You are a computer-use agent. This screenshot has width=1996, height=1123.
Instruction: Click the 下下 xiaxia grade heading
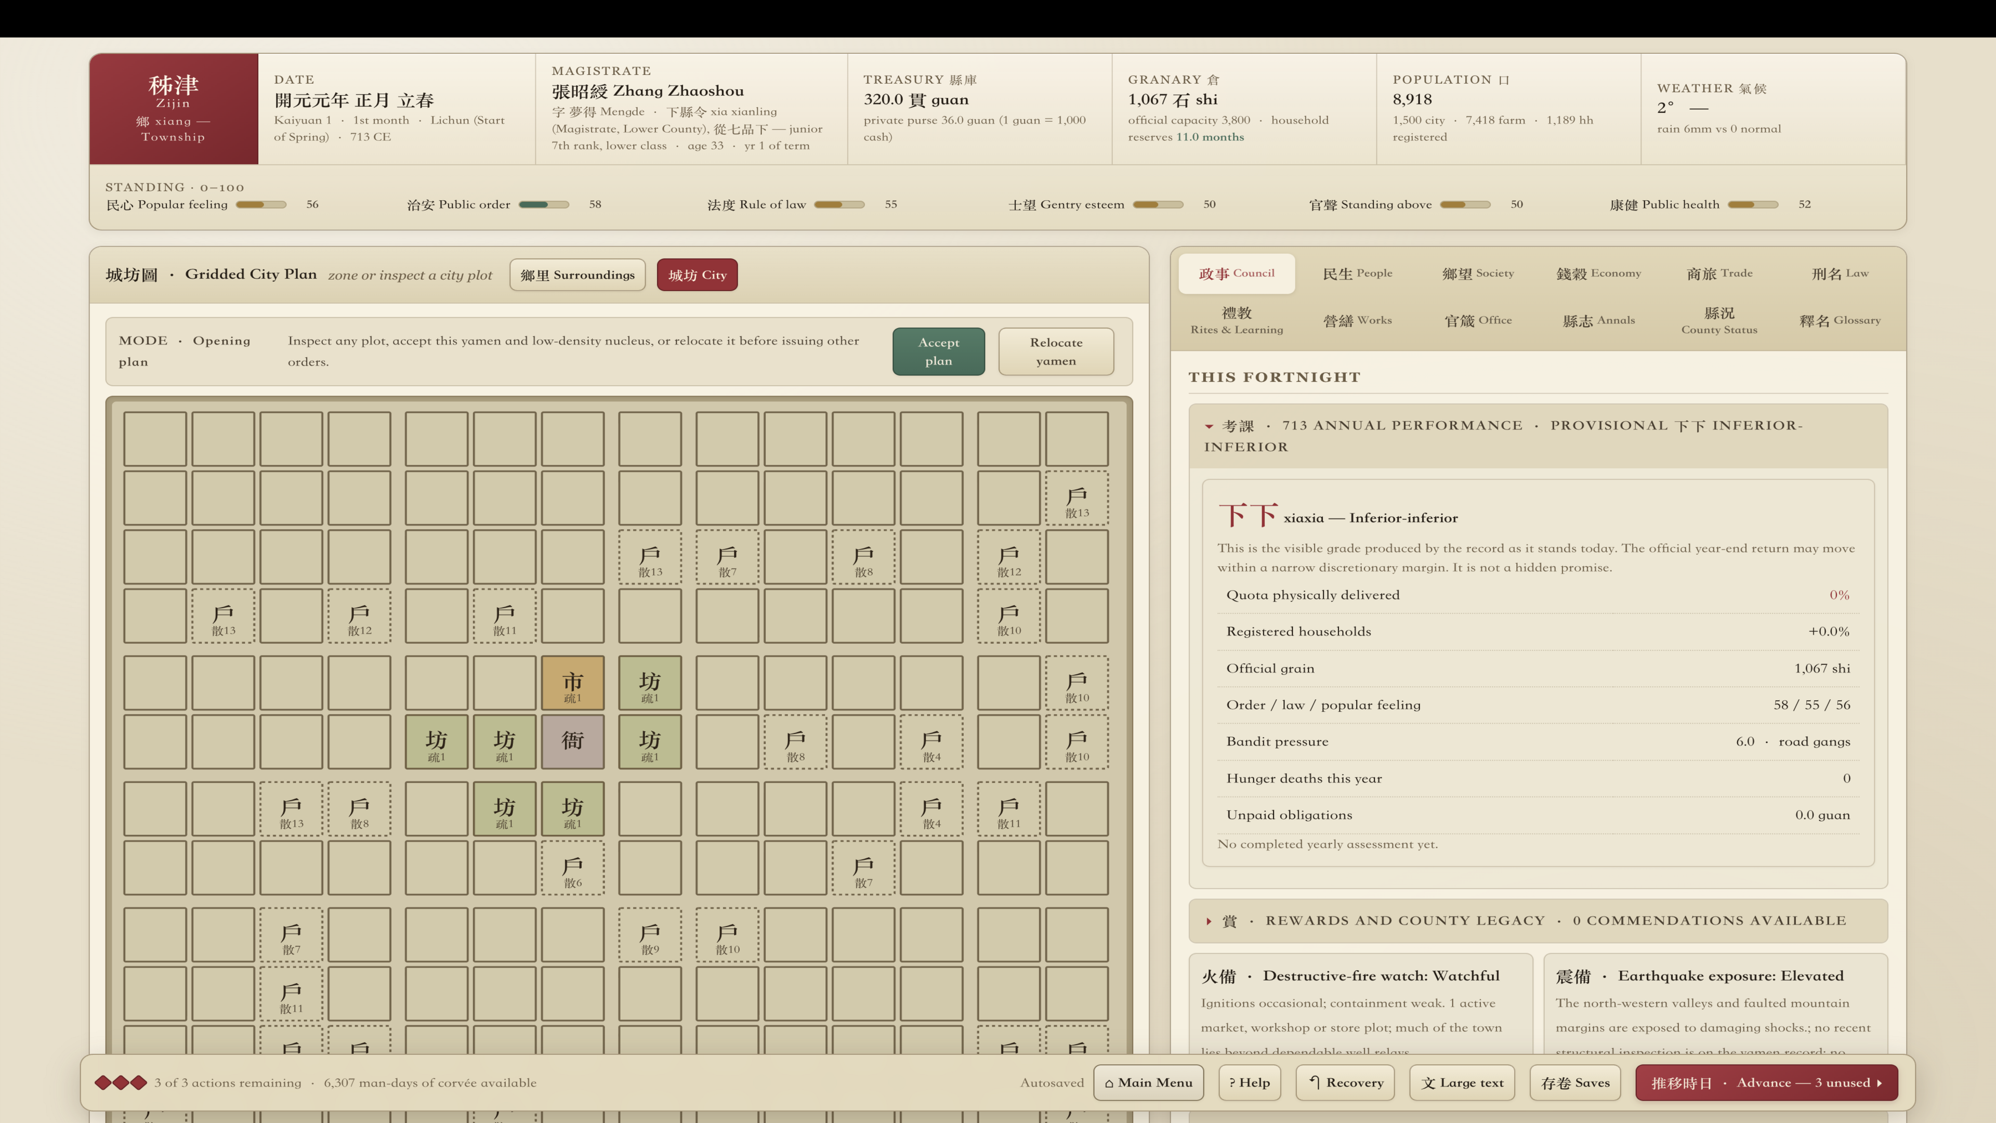(x=1338, y=515)
